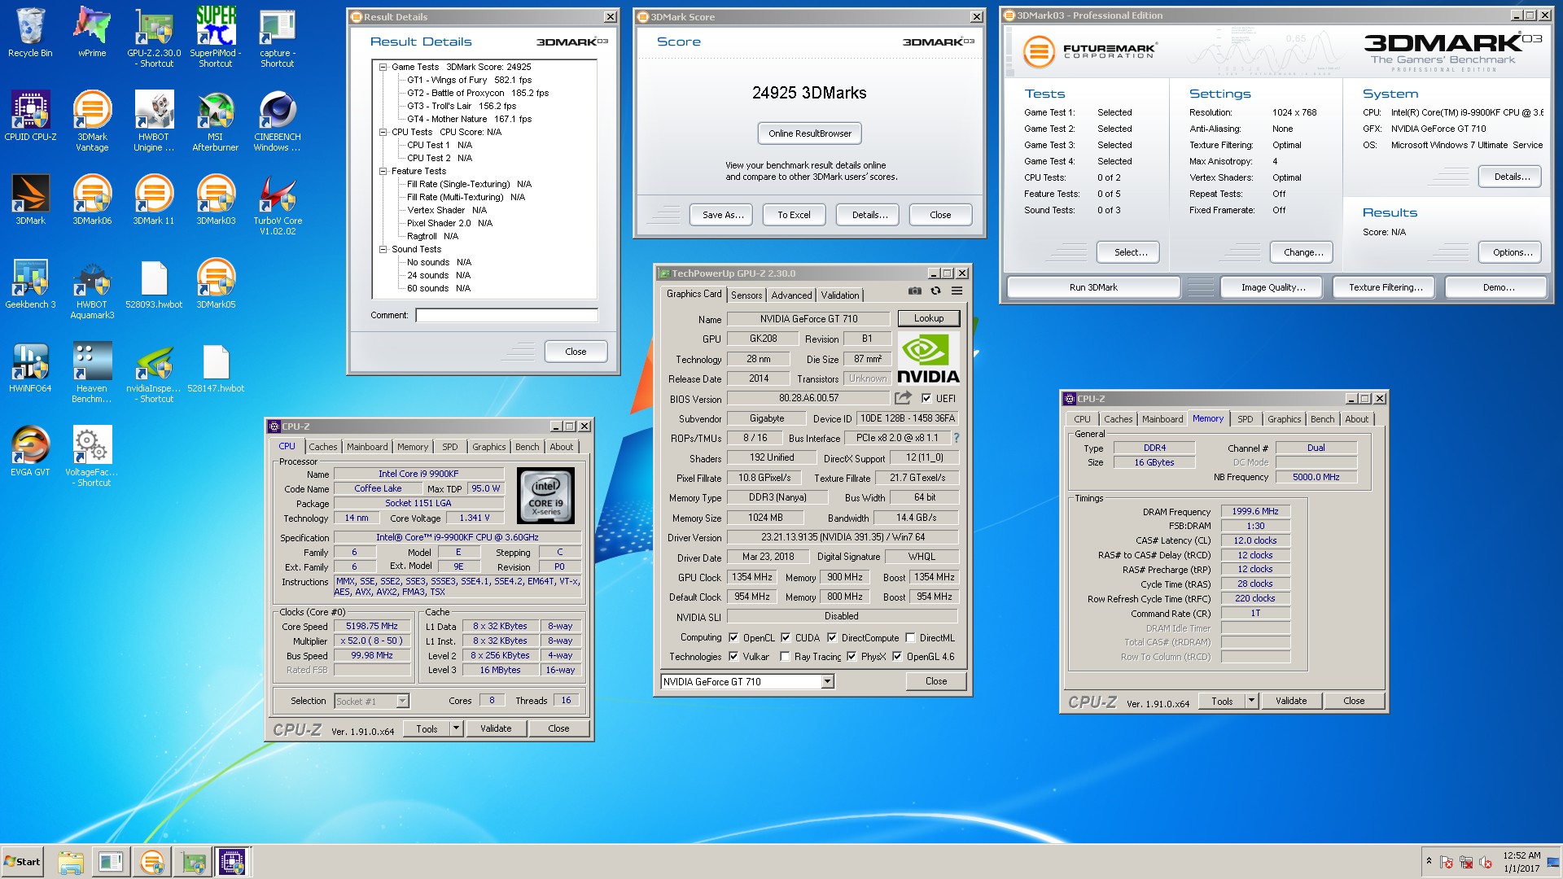Open the capture shortcut icon

(x=278, y=37)
